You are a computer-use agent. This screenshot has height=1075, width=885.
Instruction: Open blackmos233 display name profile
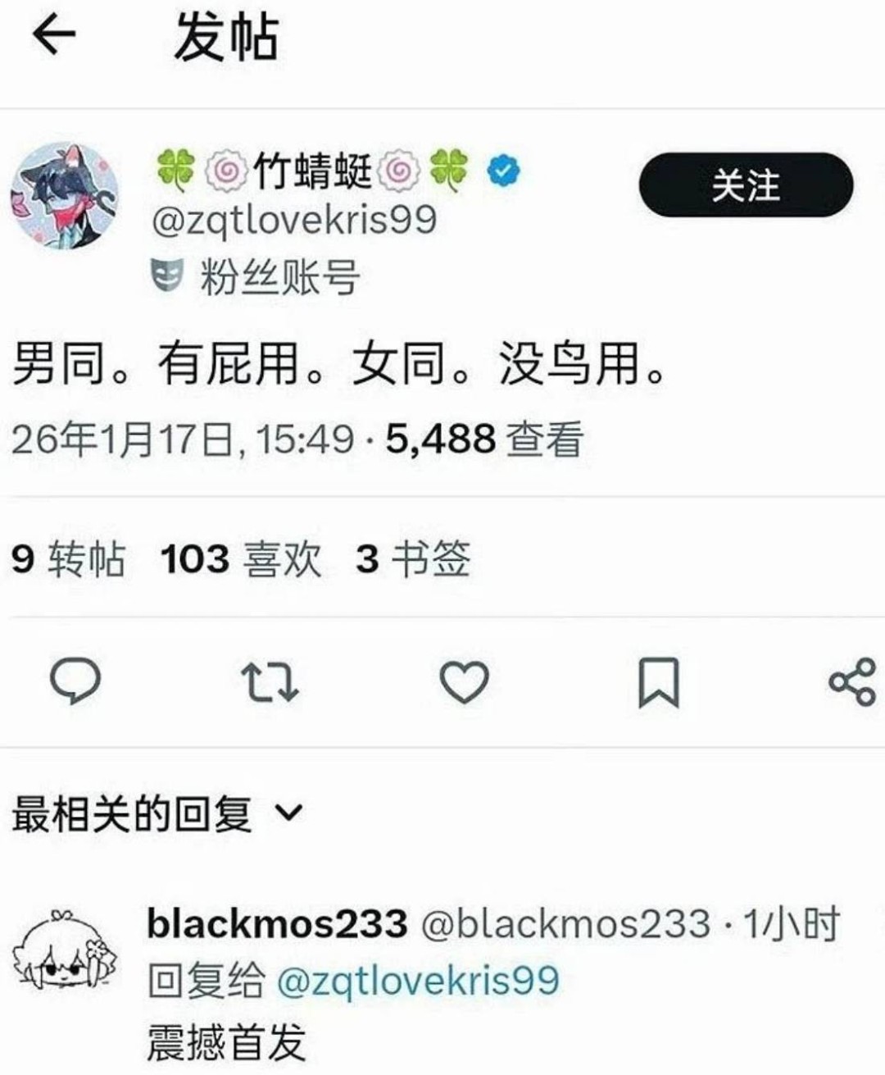click(277, 924)
